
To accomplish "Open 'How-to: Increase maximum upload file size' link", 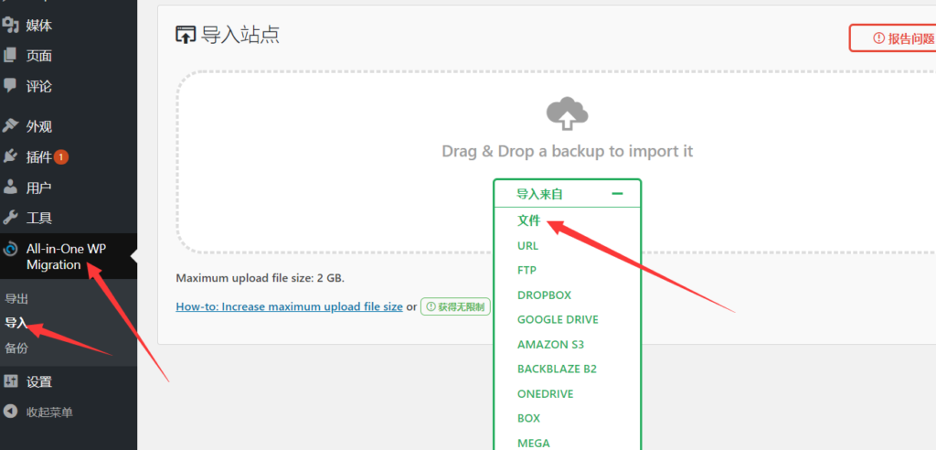I will click(x=289, y=306).
